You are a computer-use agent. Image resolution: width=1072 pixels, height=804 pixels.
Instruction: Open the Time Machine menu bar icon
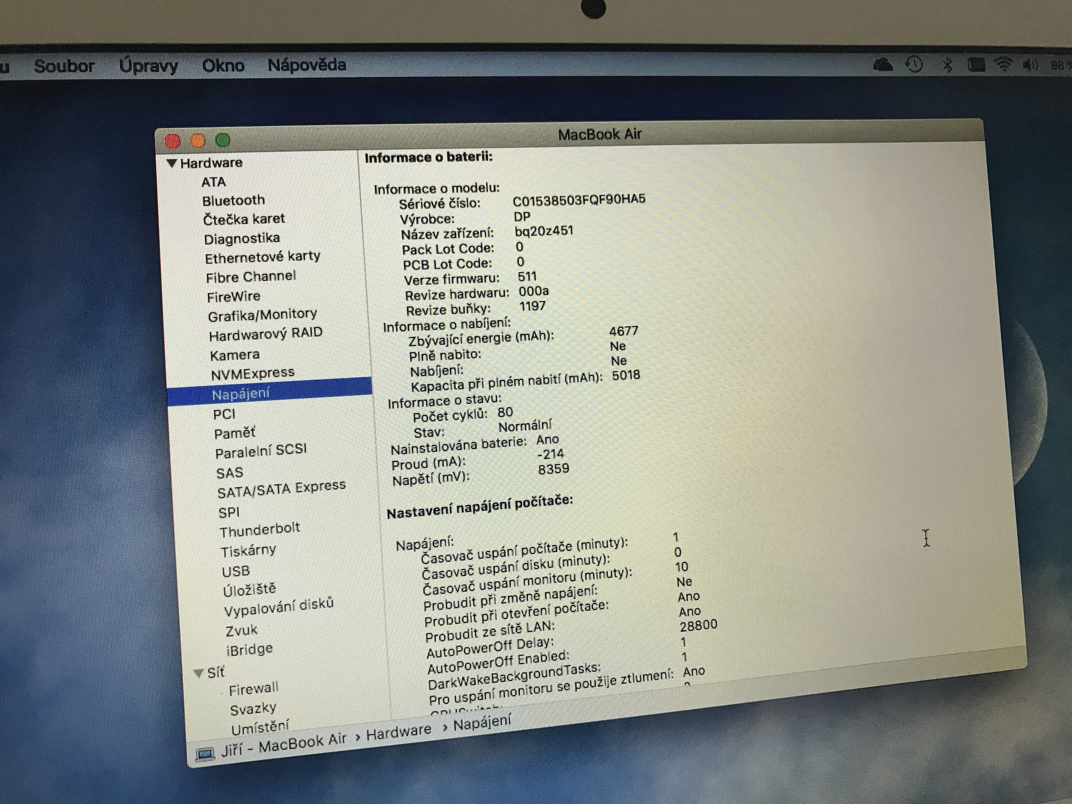click(914, 64)
